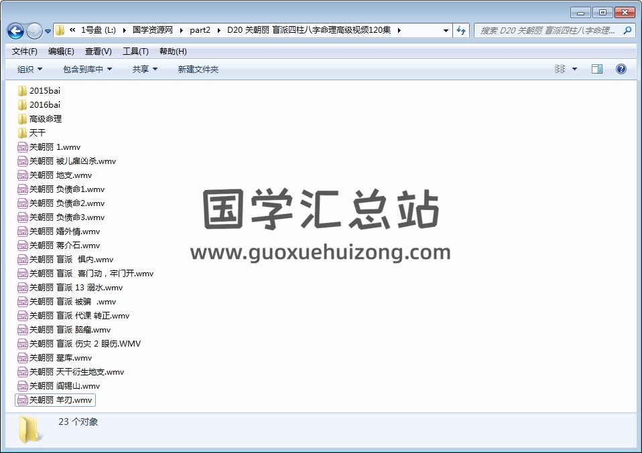
Task: Expand arrow after D20 关朝丽 breadcrumb
Action: click(x=399, y=30)
